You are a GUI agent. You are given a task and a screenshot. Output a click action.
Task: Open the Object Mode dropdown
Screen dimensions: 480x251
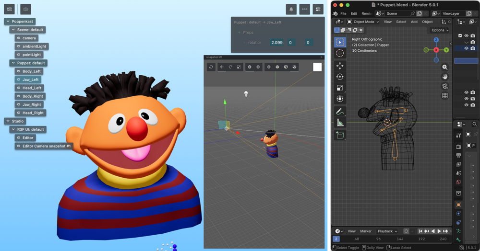tap(363, 22)
